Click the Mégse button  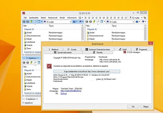tap(146, 107)
